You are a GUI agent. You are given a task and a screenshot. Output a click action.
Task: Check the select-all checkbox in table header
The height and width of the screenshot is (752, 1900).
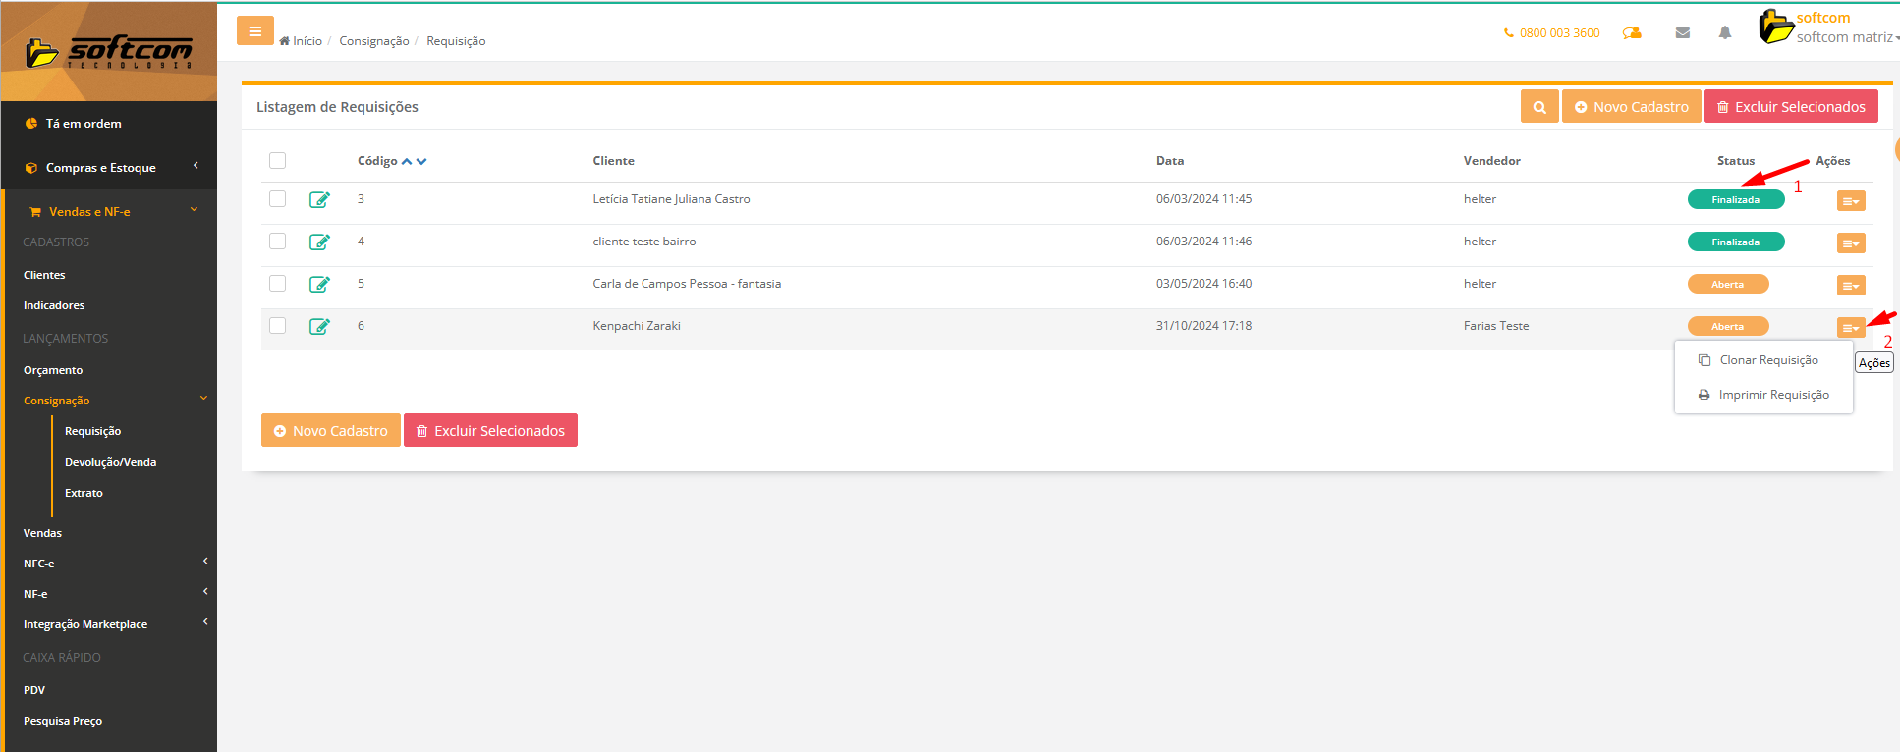[x=278, y=161]
